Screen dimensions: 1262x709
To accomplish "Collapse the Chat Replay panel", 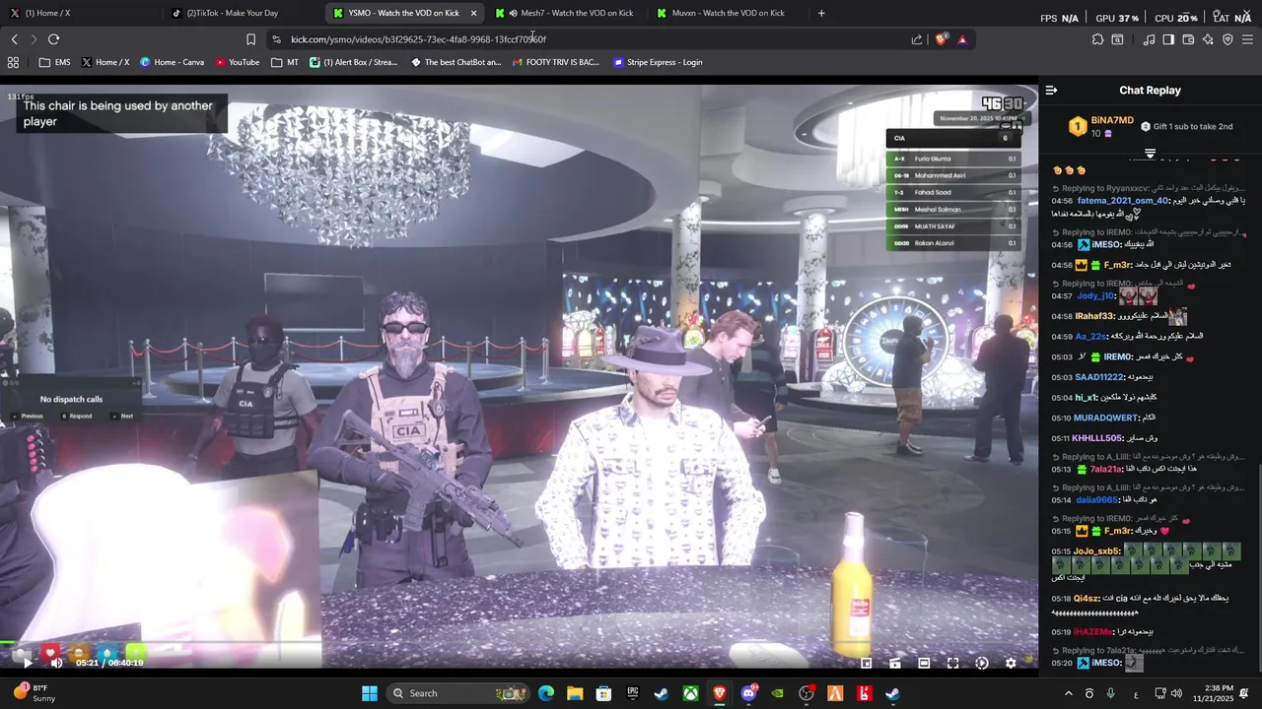I will click(1051, 90).
